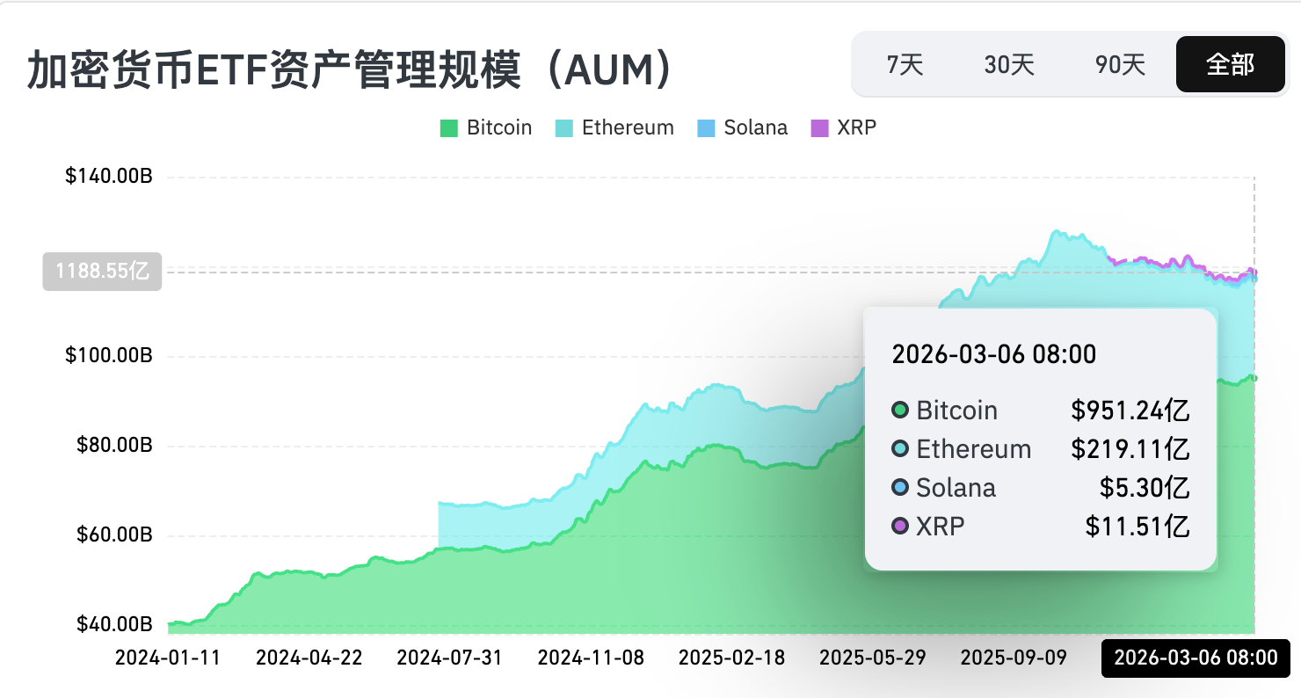Click the green Bitcoin legend swatch
Screen dimensions: 1301x698
[449, 128]
